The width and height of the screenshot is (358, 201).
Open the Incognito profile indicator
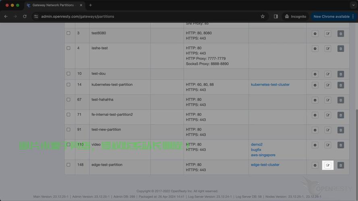296,16
